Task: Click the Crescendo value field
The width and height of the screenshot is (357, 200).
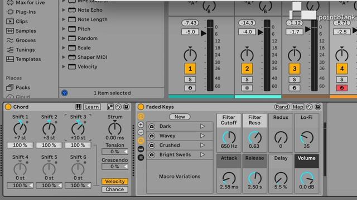Action: (115, 167)
